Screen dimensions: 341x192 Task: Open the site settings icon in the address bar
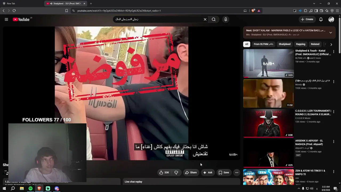coord(73,11)
